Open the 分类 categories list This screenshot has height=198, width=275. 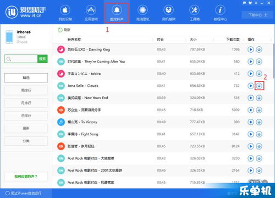point(26,141)
